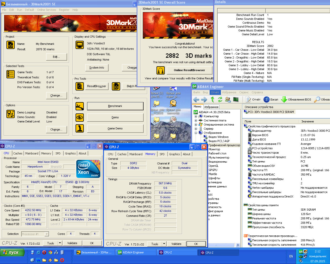Click the Benchmark car icon in Run section
Viewport: 330px width, 264px height.
pos(80,106)
